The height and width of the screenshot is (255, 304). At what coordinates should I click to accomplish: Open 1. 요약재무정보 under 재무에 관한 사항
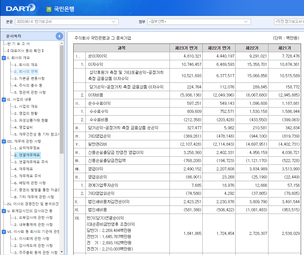(x=27, y=148)
